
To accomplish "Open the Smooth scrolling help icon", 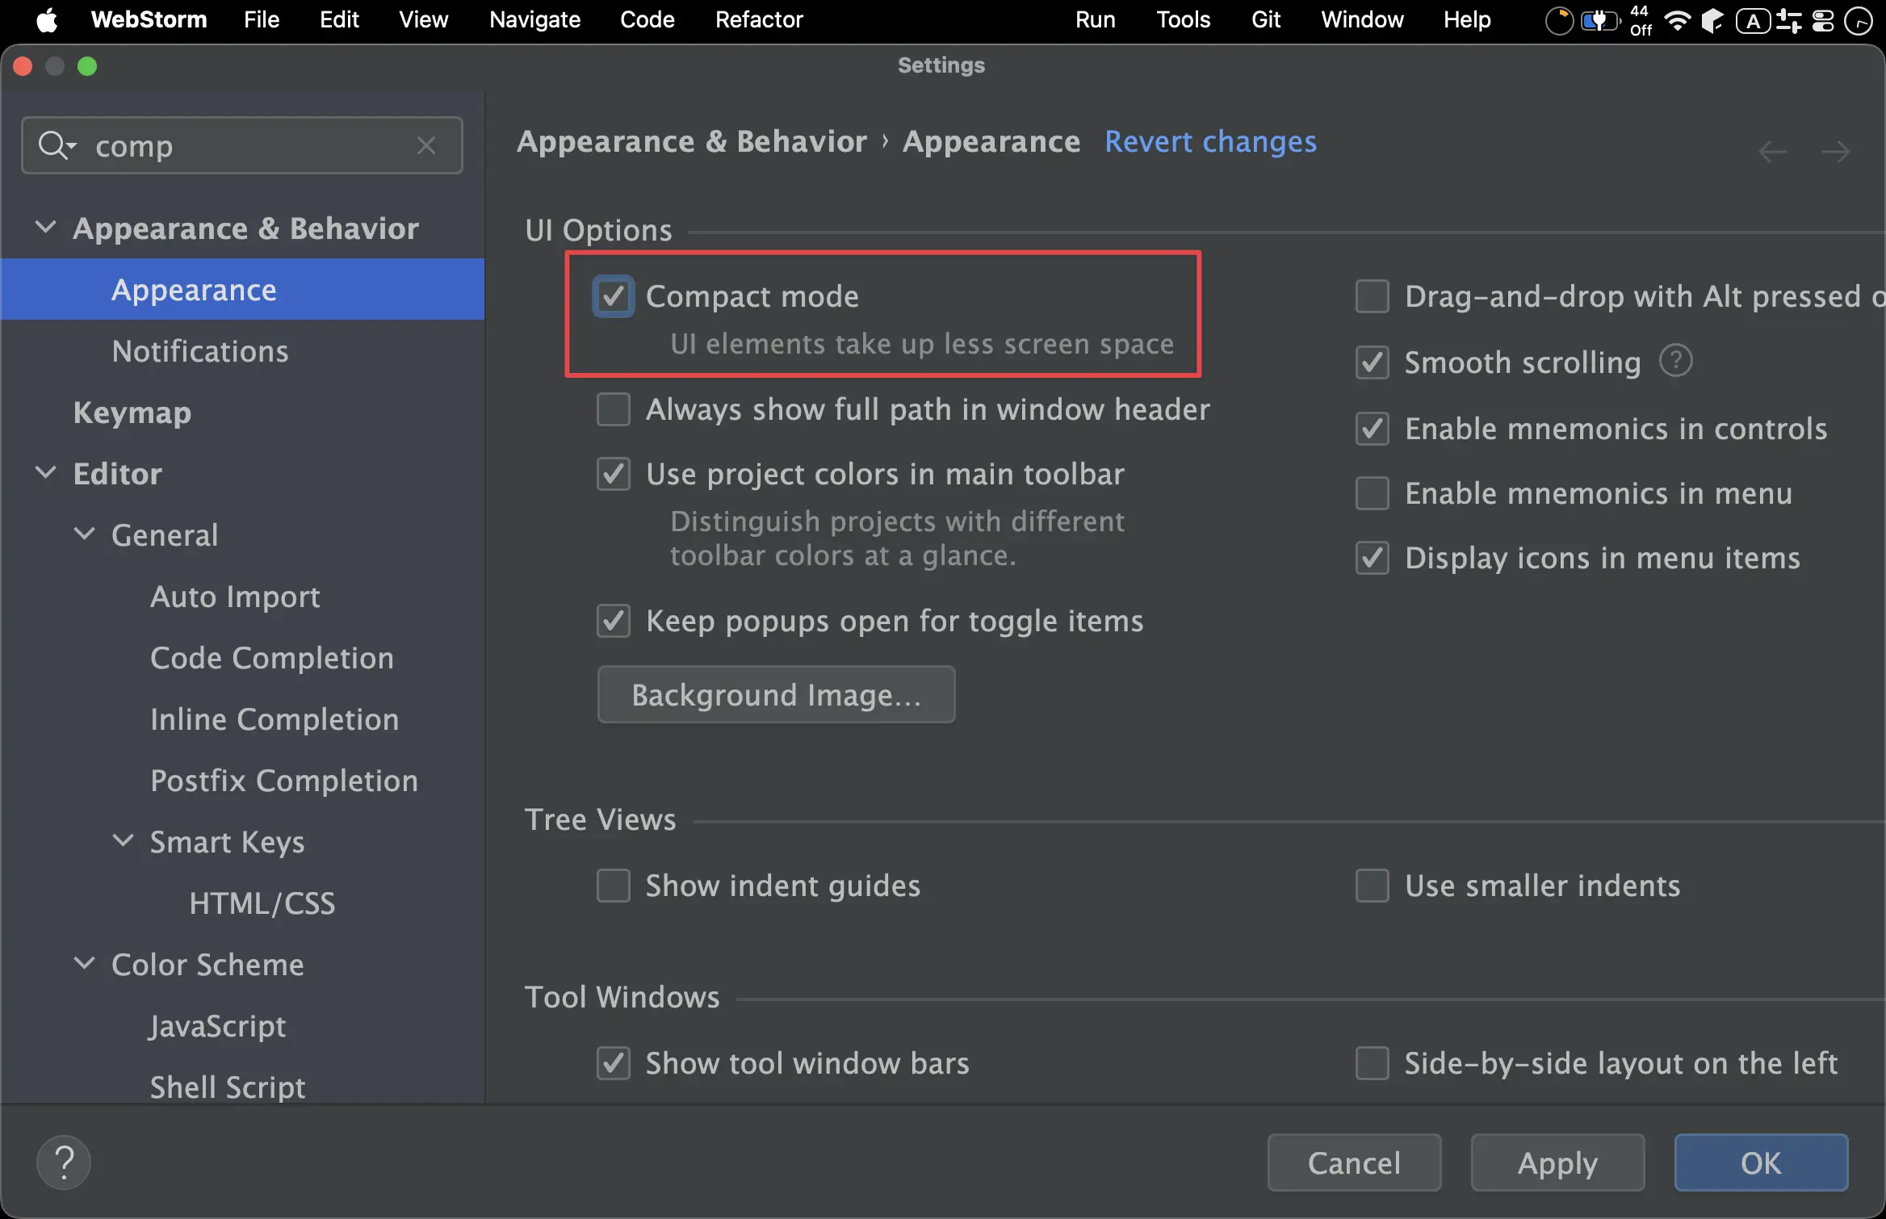I will point(1676,361).
